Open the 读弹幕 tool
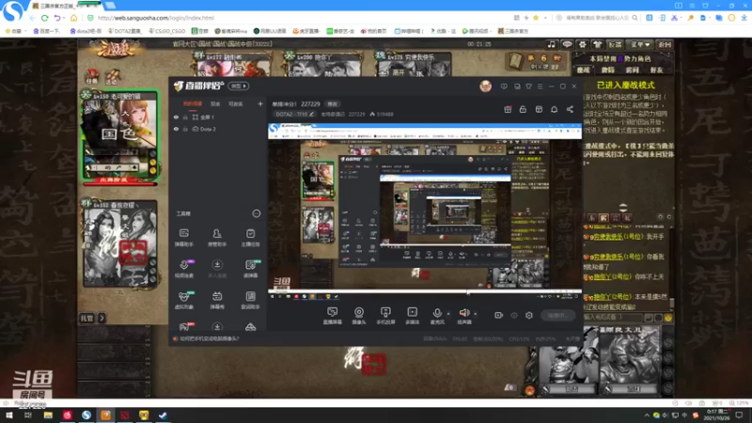 [250, 268]
